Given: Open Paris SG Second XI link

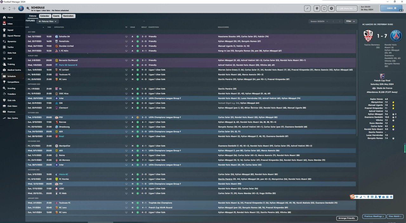Looking at the screenshot, I should (68, 65).
